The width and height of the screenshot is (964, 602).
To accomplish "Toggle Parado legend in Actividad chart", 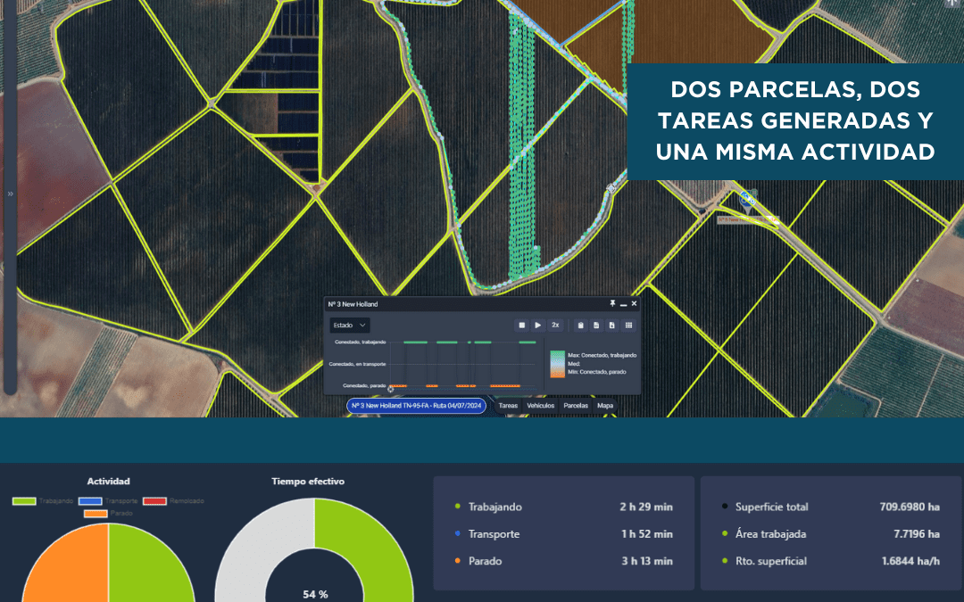I will pos(108,513).
